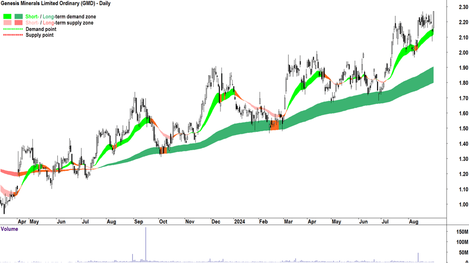This screenshot has height=263, width=469.
Task: Click the 150M volume axis label
Action: [462, 232]
